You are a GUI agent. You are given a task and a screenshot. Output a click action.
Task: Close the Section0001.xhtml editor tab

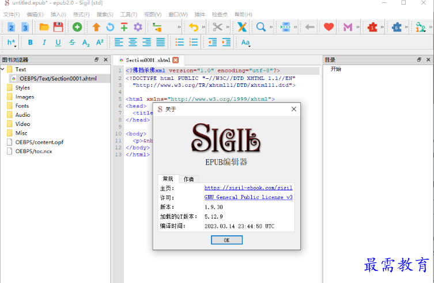(176, 60)
